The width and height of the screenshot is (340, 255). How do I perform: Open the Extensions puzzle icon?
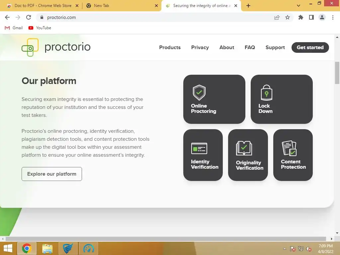(300, 17)
